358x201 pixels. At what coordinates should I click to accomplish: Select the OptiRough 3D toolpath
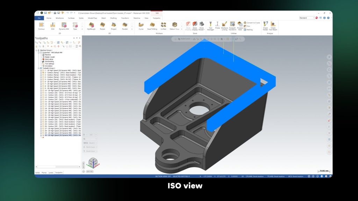[91, 26]
